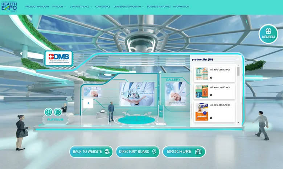Screen dimensions: 283x169
Task: Open the Information menu item
Action: click(x=181, y=7)
